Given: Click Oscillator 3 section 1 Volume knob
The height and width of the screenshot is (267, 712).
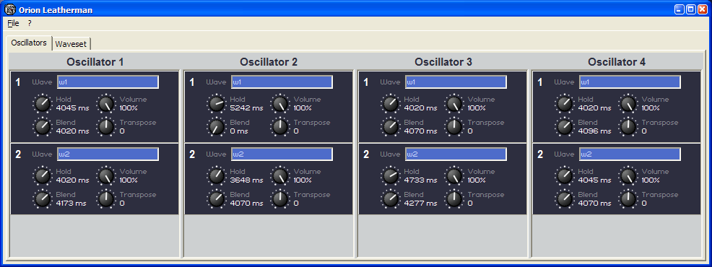Looking at the screenshot, I should click(x=454, y=104).
